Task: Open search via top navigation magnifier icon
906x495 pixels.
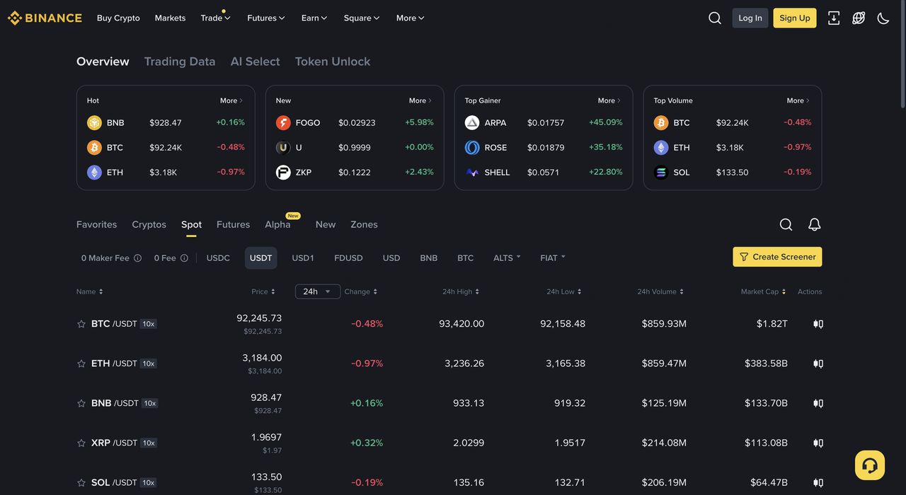Action: click(715, 18)
